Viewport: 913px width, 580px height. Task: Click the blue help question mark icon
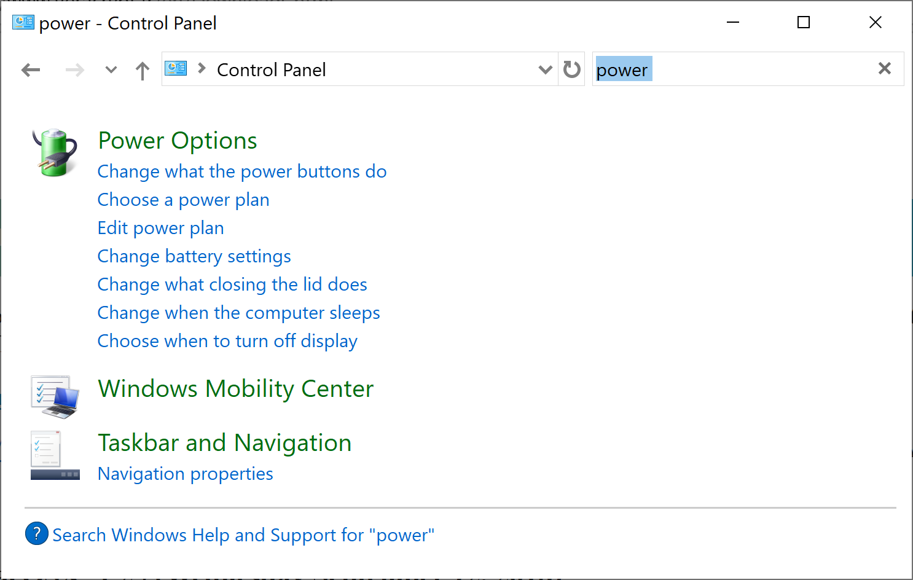click(37, 533)
